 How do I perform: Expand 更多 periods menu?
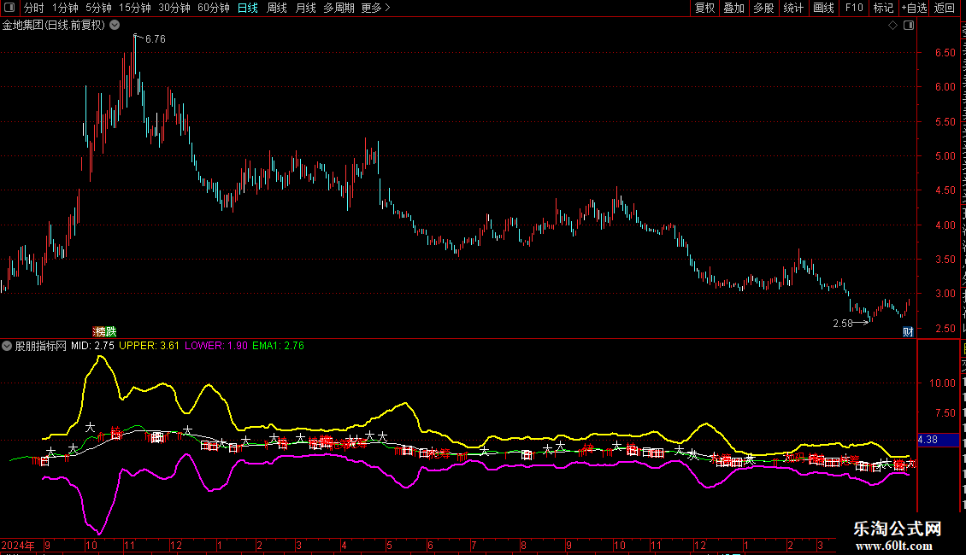coord(376,8)
